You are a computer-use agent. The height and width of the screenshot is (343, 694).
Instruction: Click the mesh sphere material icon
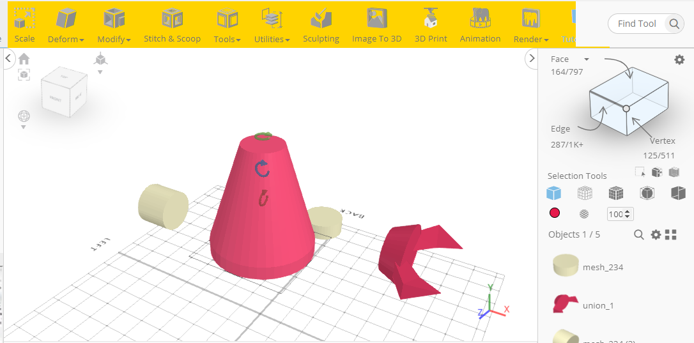tap(584, 214)
